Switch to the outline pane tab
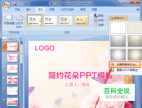142x108 pixels. [x=11, y=38]
